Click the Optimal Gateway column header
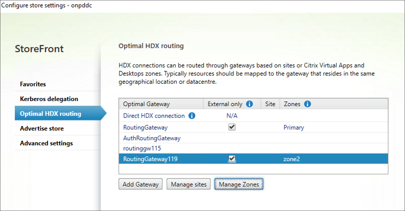 tap(146, 104)
